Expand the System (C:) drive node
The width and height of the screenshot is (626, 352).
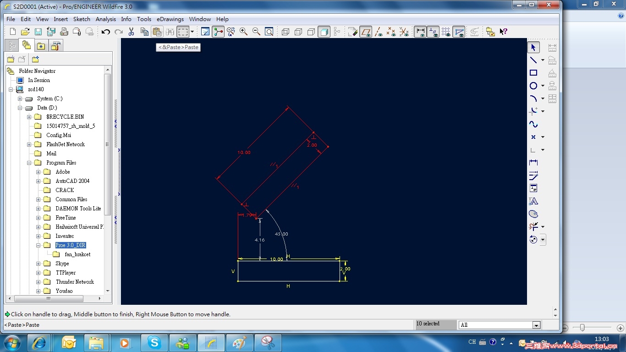pyautogui.click(x=20, y=99)
